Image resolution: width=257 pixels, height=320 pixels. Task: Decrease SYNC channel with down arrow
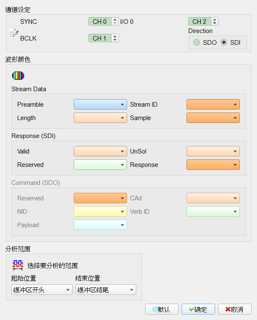coord(115,23)
